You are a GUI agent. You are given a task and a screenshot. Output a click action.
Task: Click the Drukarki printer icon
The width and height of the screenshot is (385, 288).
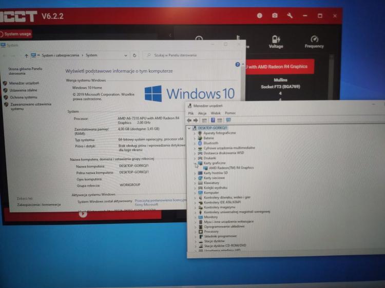pyautogui.click(x=200, y=158)
